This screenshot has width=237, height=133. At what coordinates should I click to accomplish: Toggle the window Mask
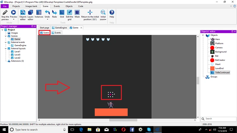77,14
